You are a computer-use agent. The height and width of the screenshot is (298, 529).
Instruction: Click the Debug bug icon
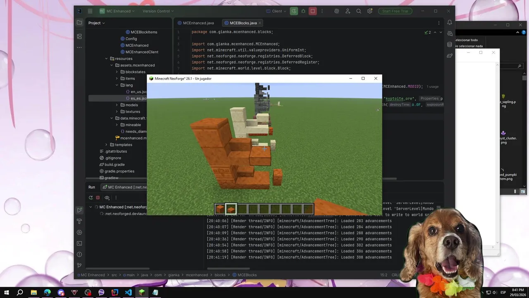[303, 11]
